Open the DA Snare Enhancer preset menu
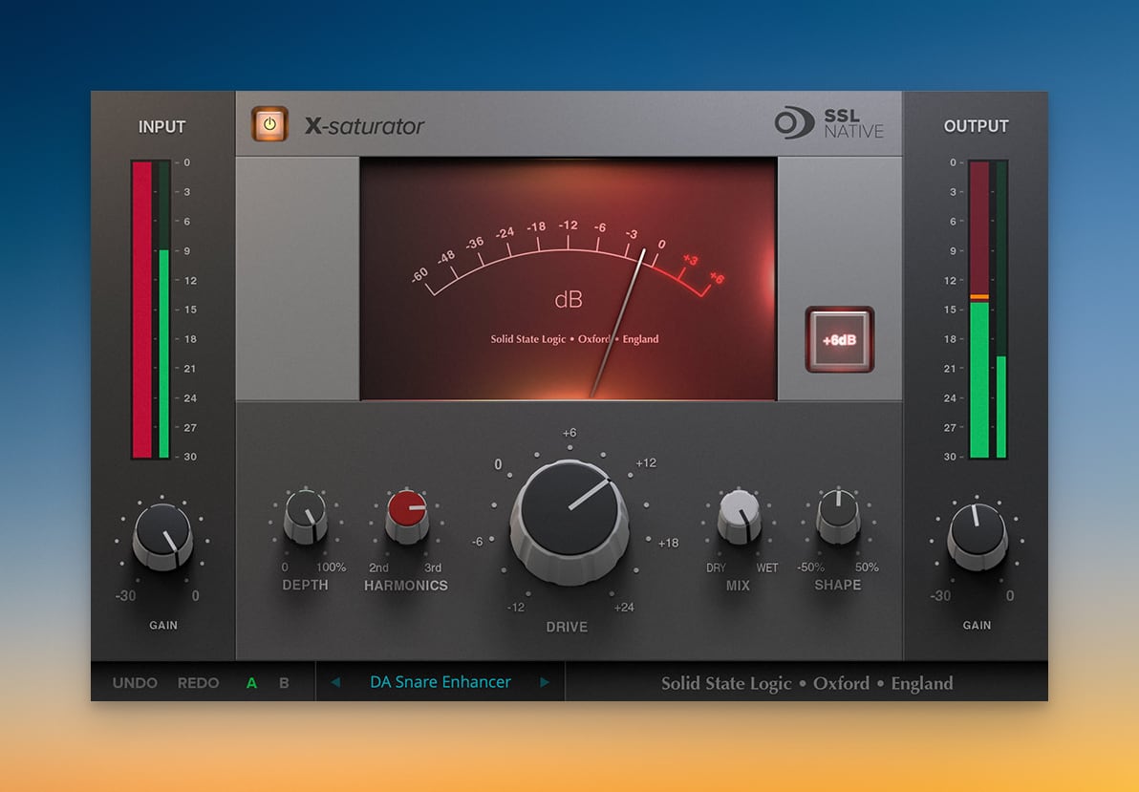The height and width of the screenshot is (792, 1139). tap(440, 682)
